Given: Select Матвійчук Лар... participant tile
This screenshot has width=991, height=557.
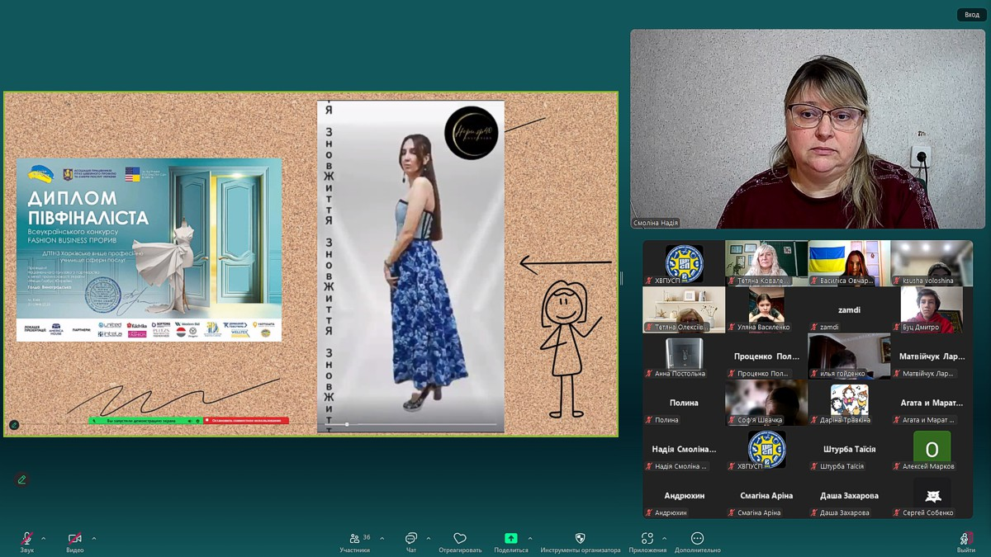Looking at the screenshot, I should [x=932, y=356].
